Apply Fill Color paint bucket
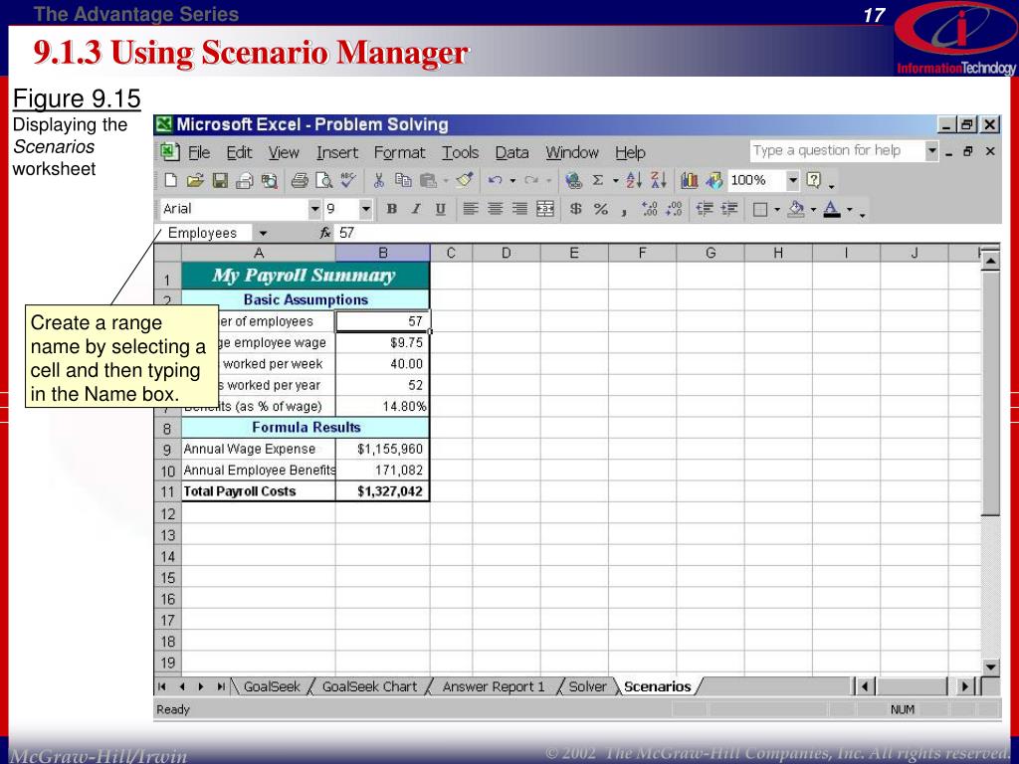Image resolution: width=1019 pixels, height=764 pixels. 796,209
